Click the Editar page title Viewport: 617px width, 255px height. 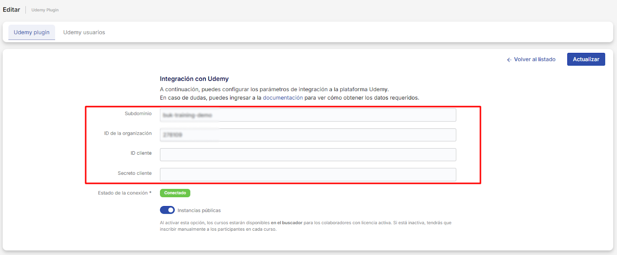(12, 10)
